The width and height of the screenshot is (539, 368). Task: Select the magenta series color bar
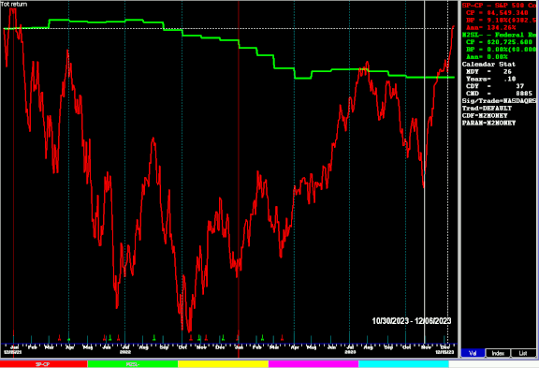point(313,364)
